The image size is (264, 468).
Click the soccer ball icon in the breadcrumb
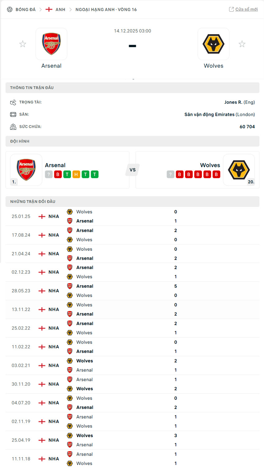point(9,9)
